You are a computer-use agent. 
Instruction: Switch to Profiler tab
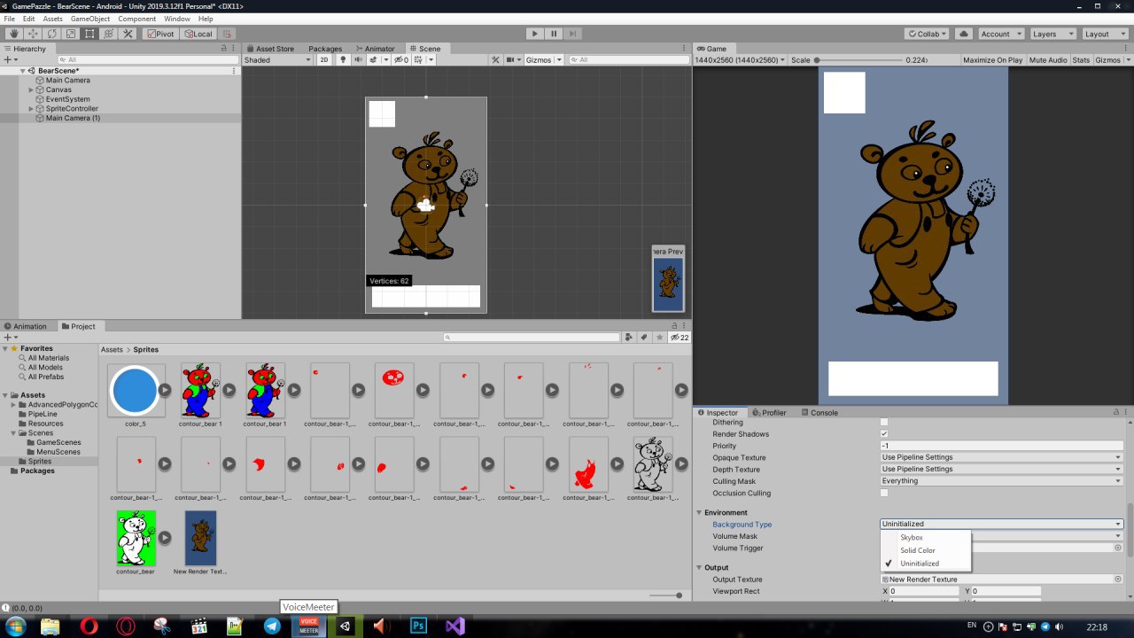click(x=769, y=413)
